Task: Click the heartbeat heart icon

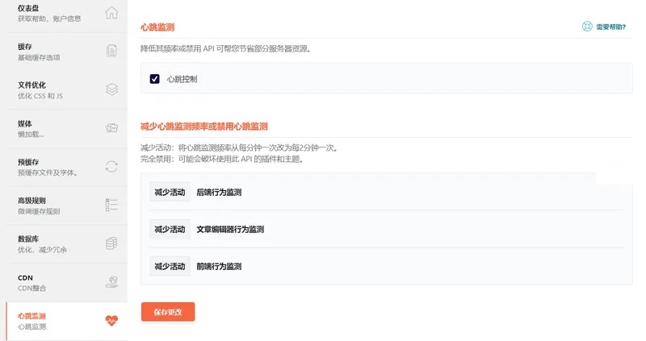Action: (111, 320)
